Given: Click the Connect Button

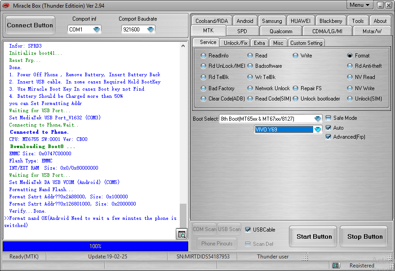Looking at the screenshot, I should [x=30, y=26].
